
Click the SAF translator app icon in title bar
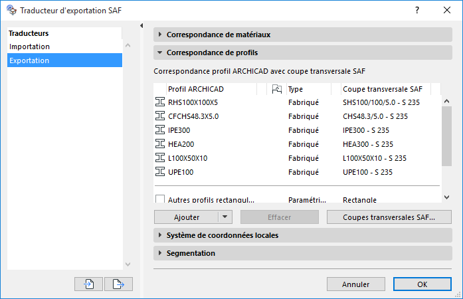click(11, 10)
